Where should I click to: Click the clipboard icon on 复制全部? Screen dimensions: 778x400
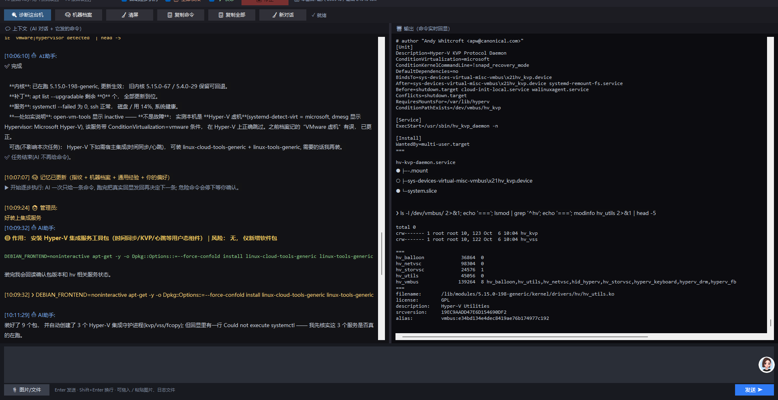click(x=221, y=15)
